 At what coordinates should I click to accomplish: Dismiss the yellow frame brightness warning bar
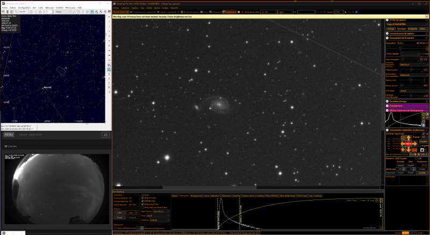(427, 17)
